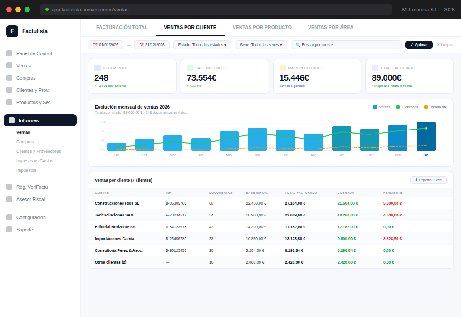
Task: Sort by Total Facturado column header
Action: tap(301, 193)
